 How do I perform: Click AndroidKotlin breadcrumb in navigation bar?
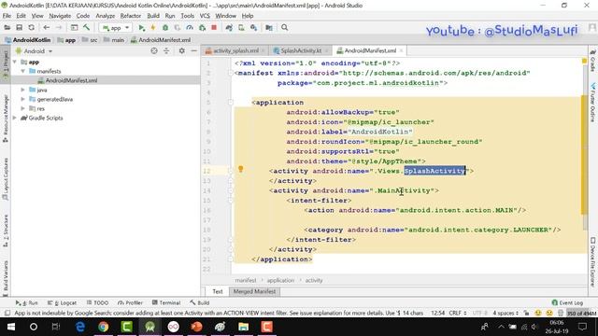click(27, 39)
